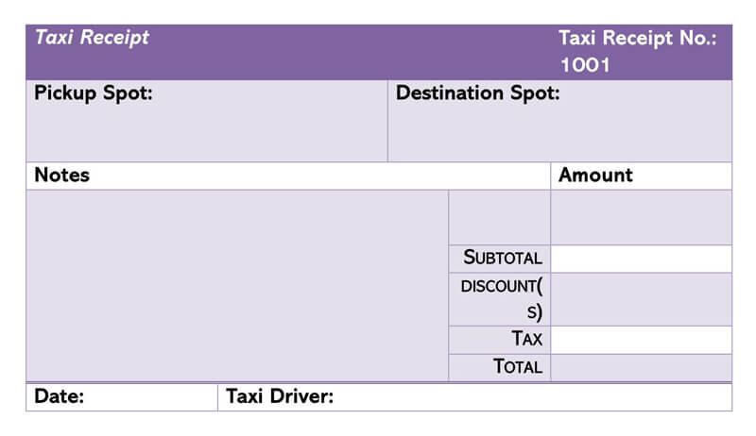This screenshot has height=436, width=756.
Task: Click the Notes column header
Action: tap(62, 176)
